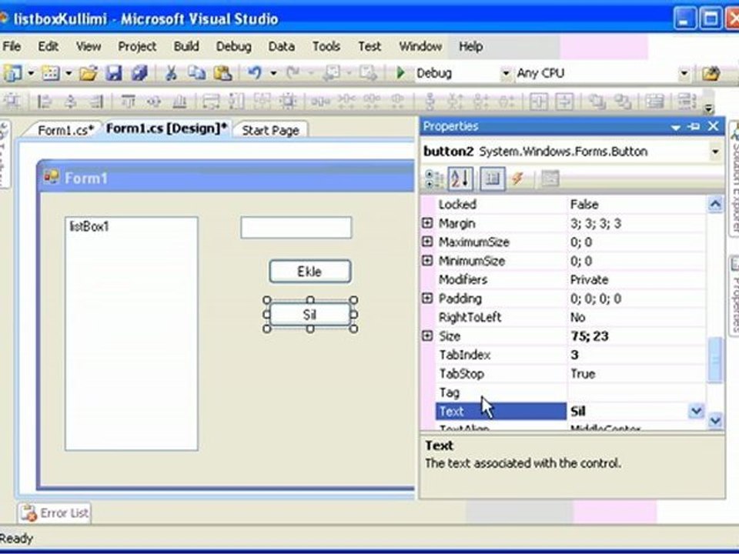Screen dimensions: 739x554
Task: Select the RightToLeft property row
Action: coord(570,317)
